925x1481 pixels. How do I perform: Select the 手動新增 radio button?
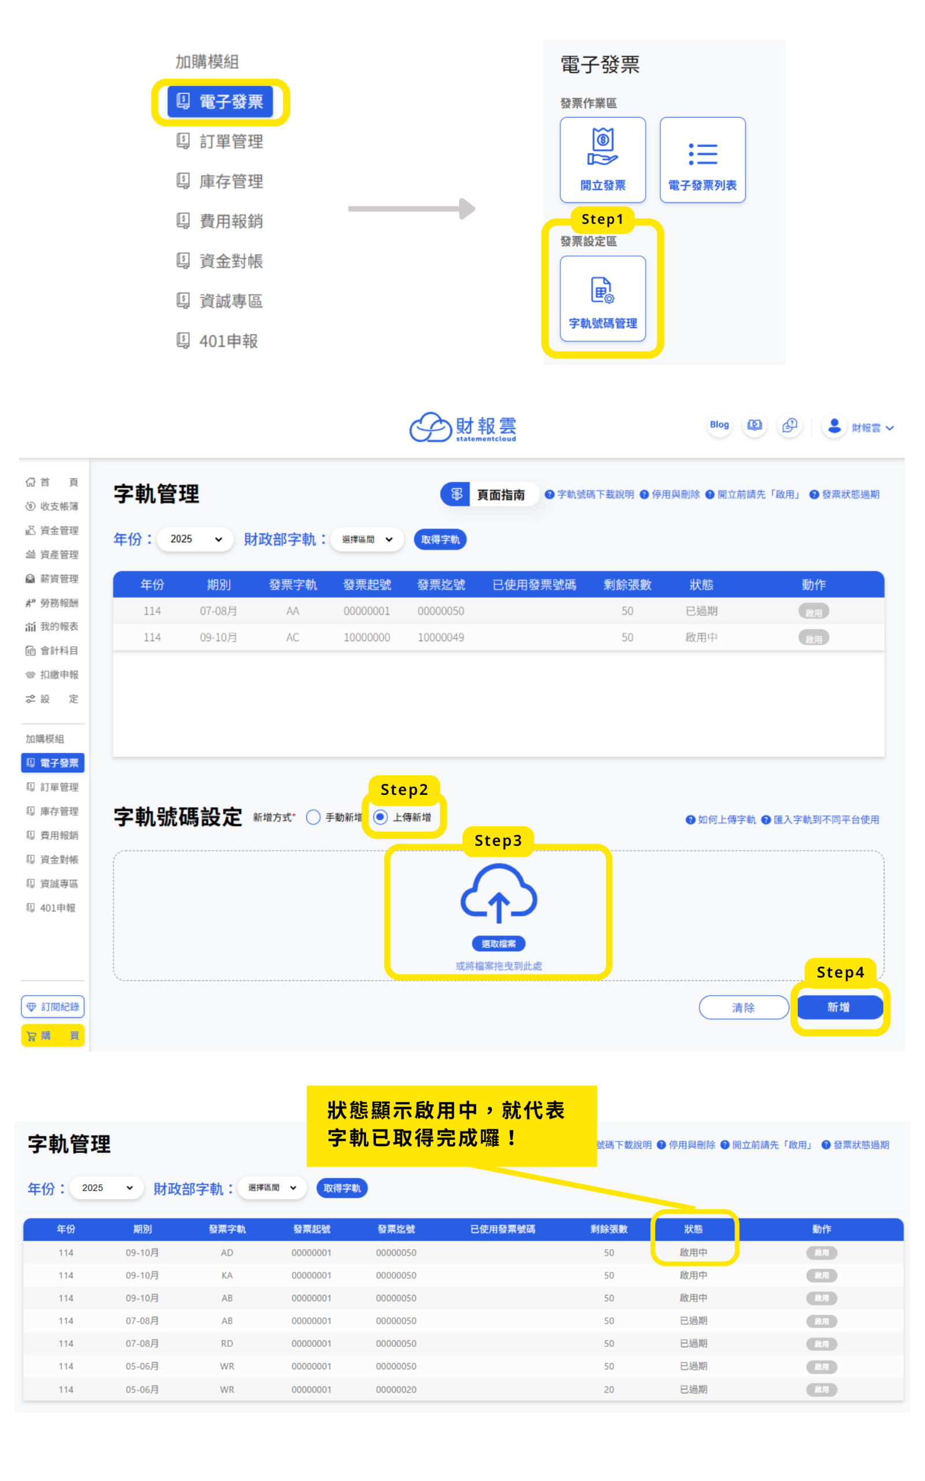(313, 817)
